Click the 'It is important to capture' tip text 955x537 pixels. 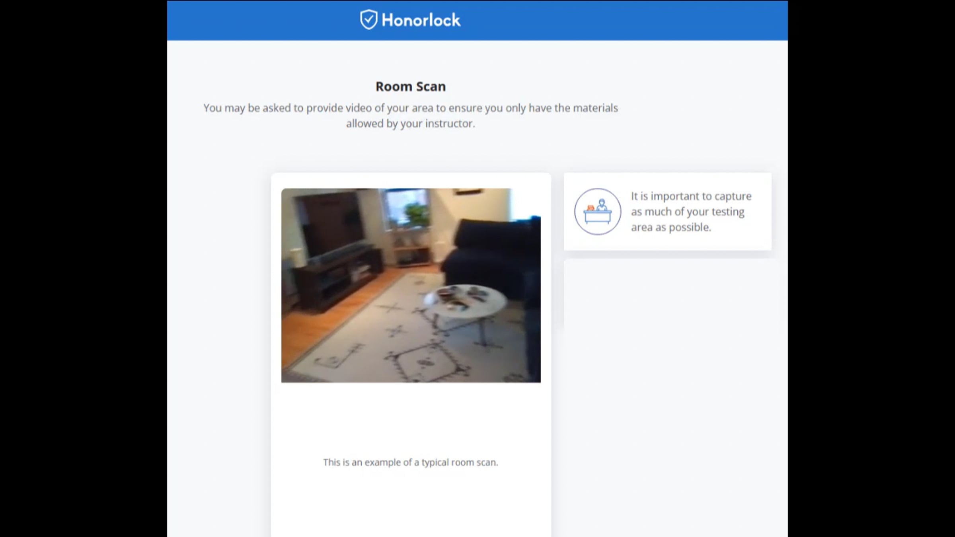tap(691, 212)
